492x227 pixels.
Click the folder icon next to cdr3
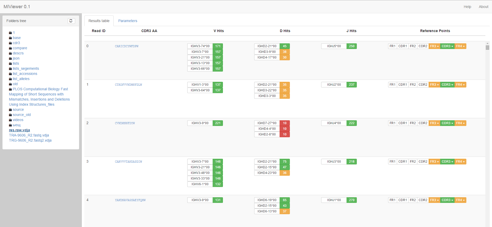coord(10,43)
